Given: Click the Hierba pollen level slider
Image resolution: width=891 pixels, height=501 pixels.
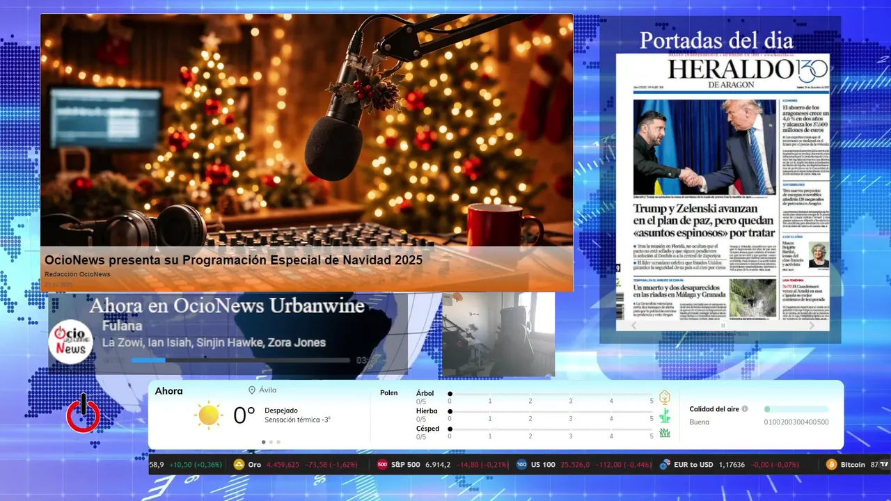Looking at the screenshot, I should pos(551,412).
